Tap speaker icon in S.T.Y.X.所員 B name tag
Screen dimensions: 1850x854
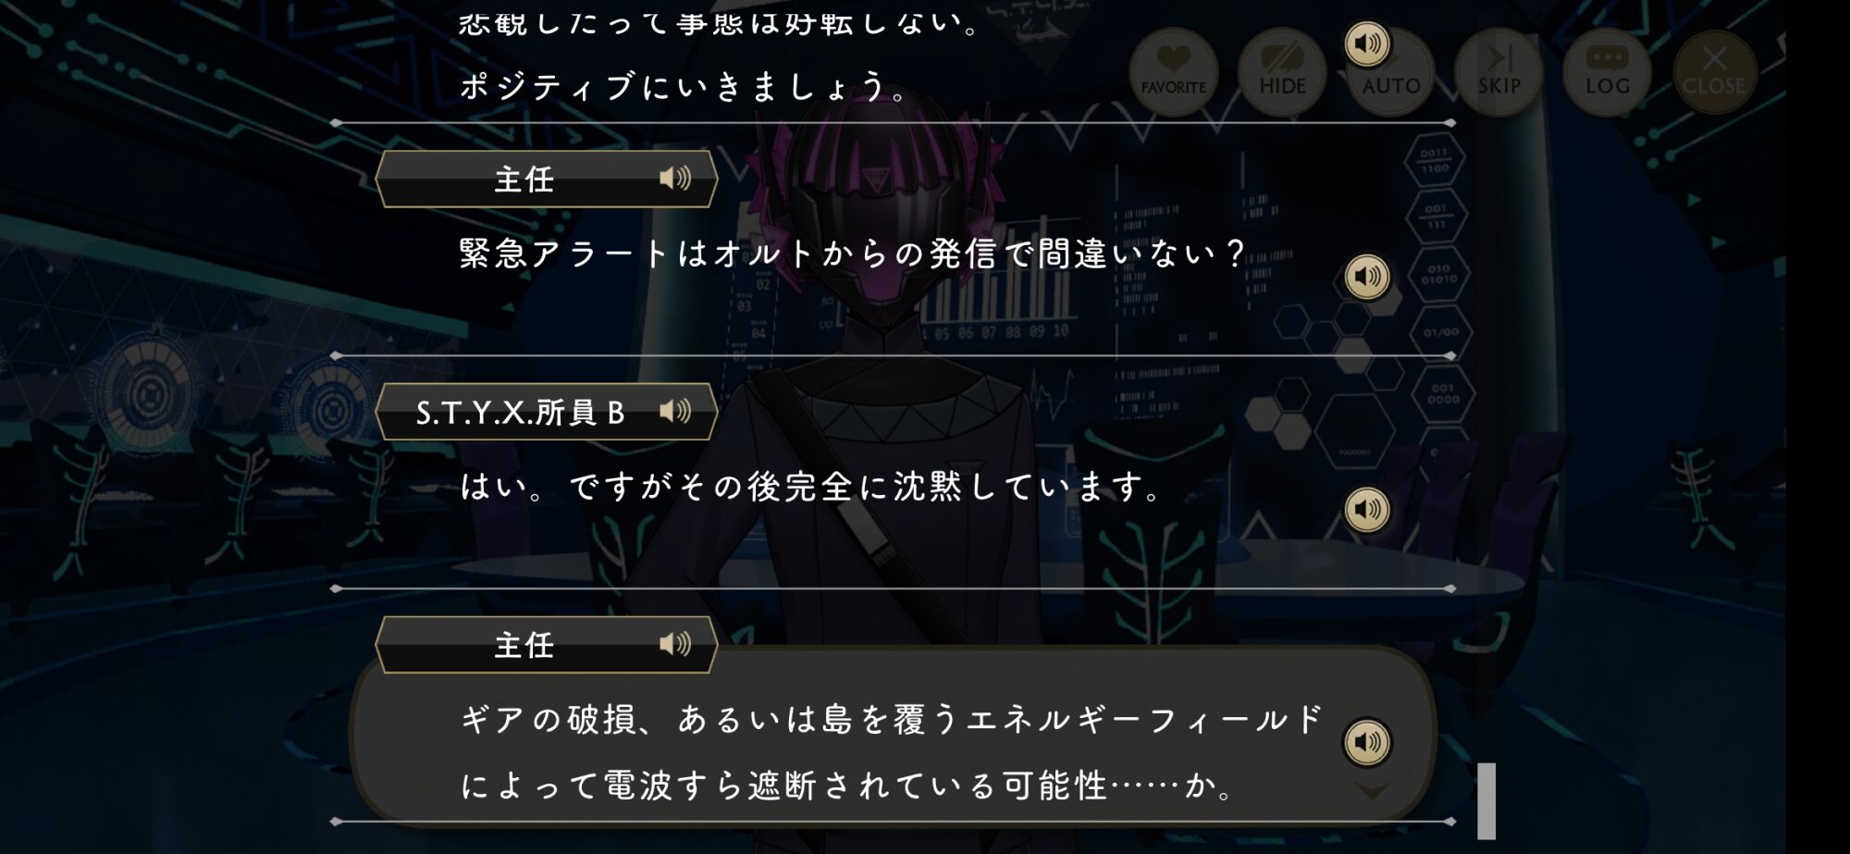tap(675, 411)
